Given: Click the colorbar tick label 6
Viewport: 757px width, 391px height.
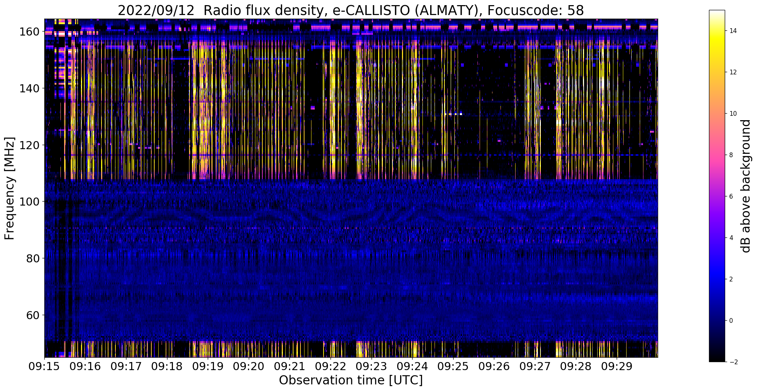Looking at the screenshot, I should pos(731,197).
